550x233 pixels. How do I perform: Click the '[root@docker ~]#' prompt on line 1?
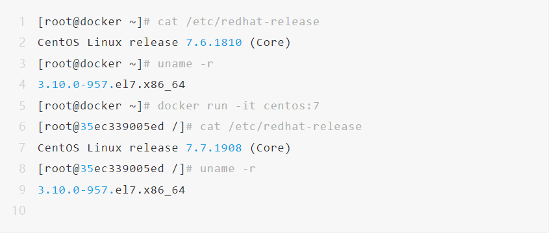click(94, 22)
